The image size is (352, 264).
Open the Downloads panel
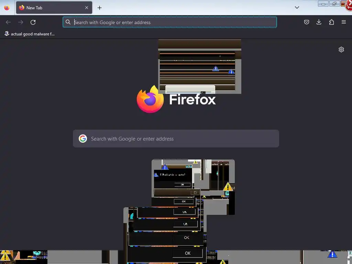coord(319,22)
